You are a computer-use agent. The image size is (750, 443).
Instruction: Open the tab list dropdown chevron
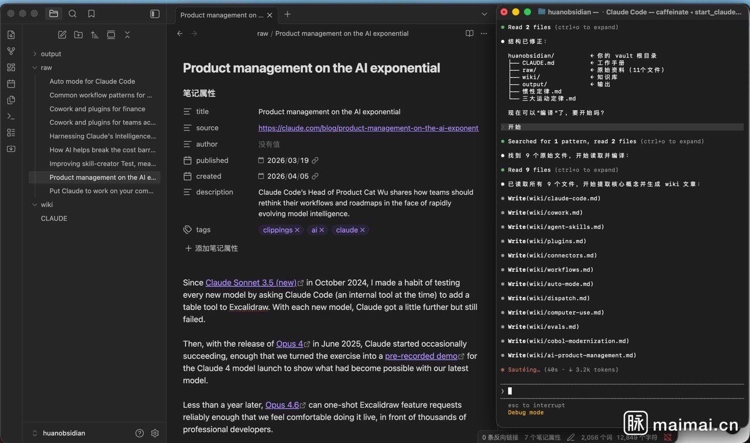coord(484,14)
